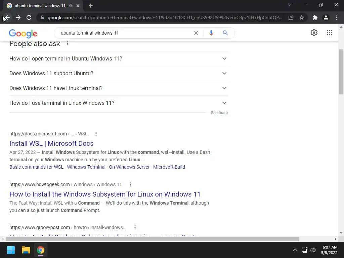
Task: Open the Chrome three-dot menu
Action: [337, 17]
